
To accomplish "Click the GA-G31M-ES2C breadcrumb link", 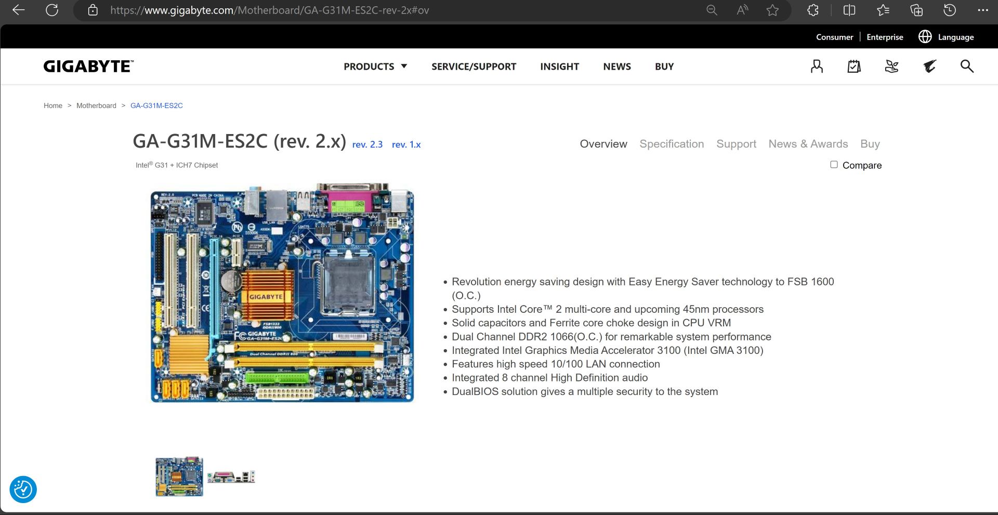I will 156,105.
